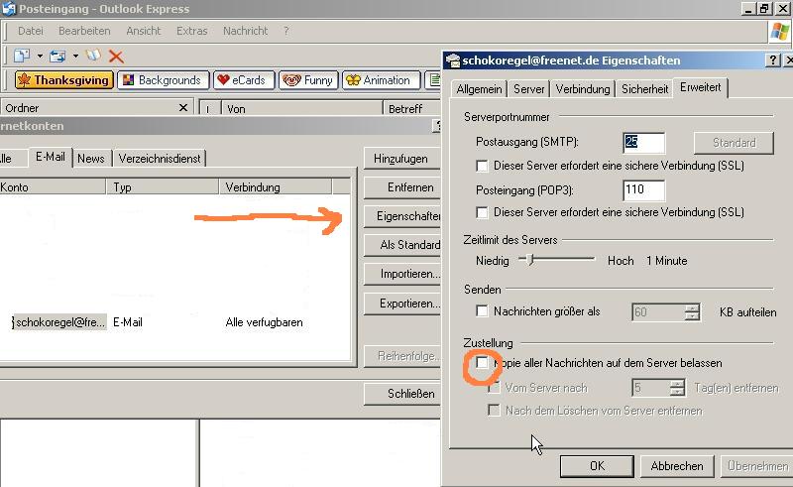Screen dimensions: 793x487
Task: Open the Ansicht menu
Action: point(143,31)
